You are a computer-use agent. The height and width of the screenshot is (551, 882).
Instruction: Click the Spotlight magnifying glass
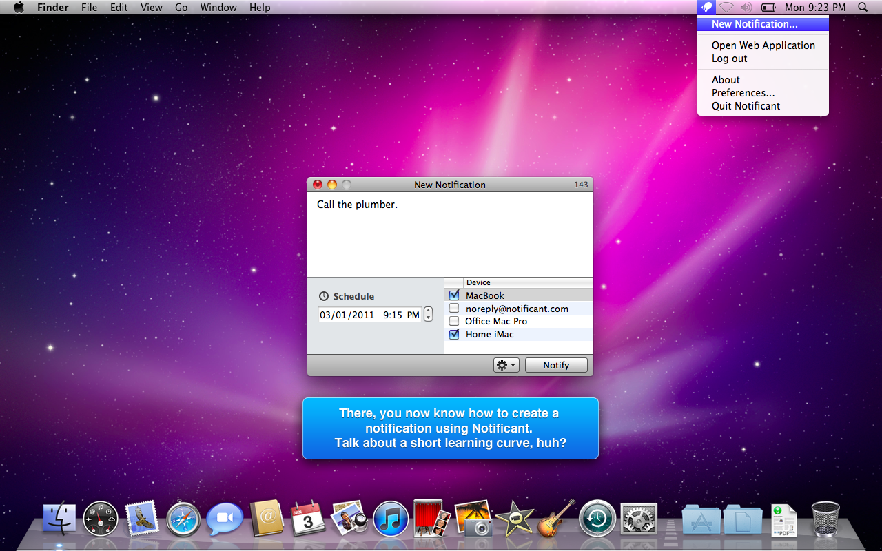coord(863,8)
